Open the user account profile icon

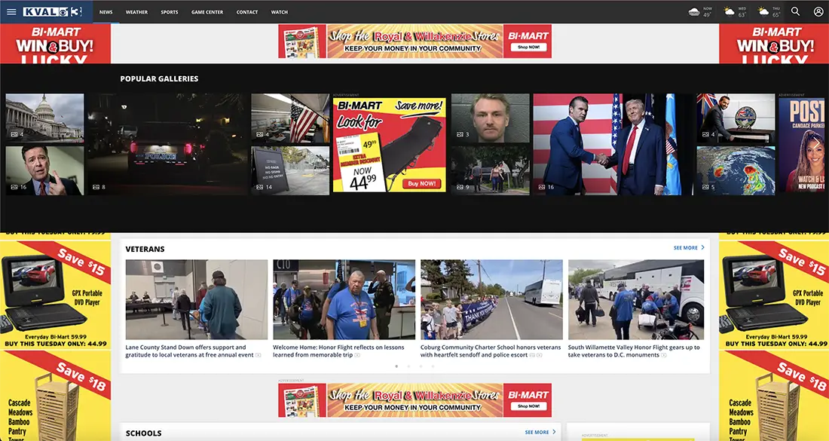pos(818,11)
